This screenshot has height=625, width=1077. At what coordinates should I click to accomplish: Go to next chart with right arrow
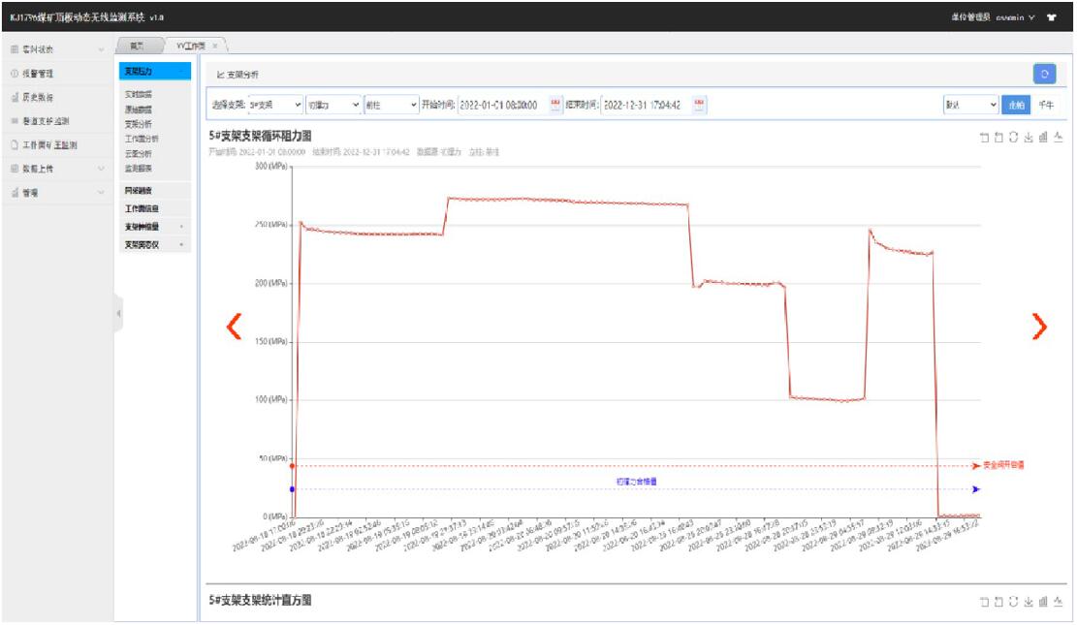coord(1040,328)
